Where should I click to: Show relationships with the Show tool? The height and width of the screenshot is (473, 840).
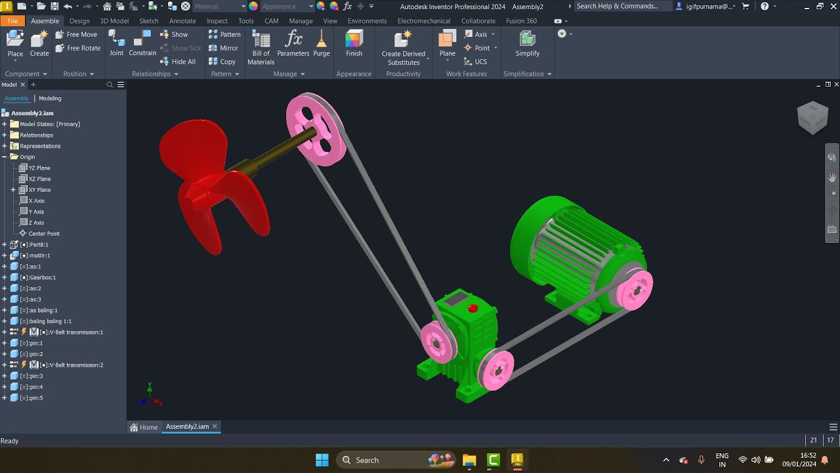point(174,34)
